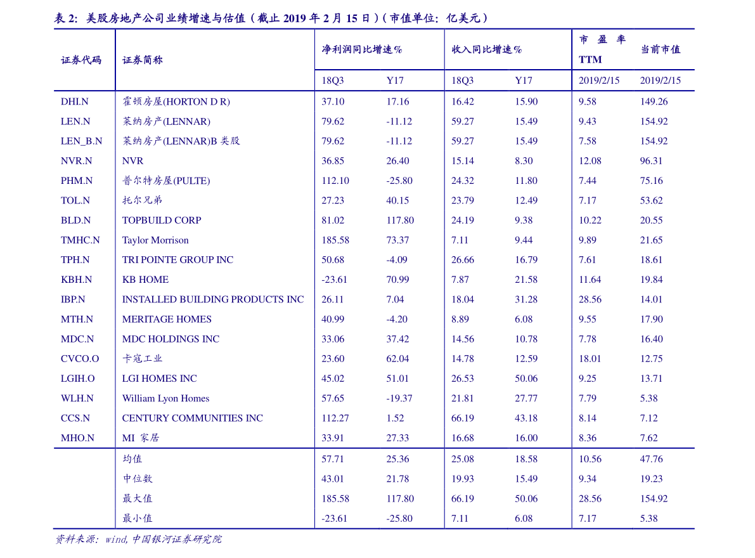The height and width of the screenshot is (558, 755).
Task: Select NVR's market value 96.31
Action: tap(651, 161)
